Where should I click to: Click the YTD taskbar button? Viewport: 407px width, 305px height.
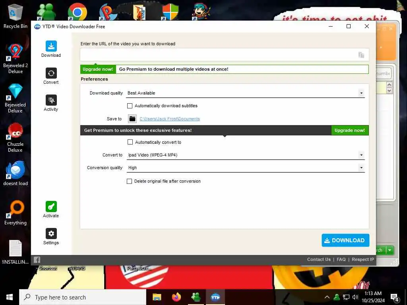215,297
